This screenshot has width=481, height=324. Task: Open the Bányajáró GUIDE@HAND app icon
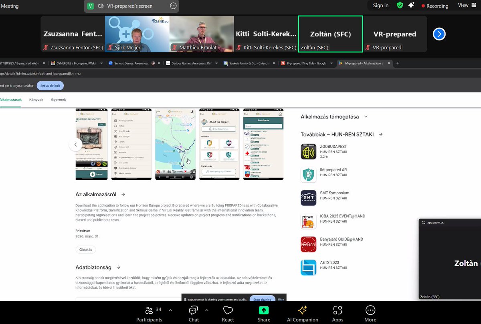point(309,244)
